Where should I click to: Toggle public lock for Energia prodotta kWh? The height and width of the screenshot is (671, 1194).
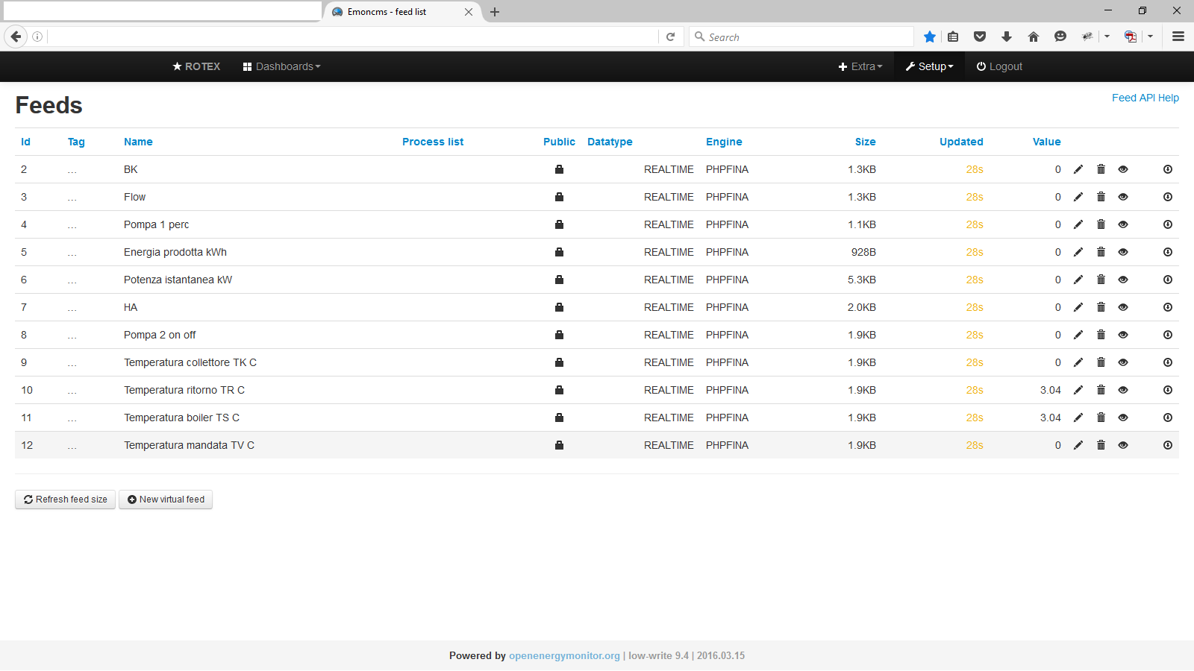[559, 252]
